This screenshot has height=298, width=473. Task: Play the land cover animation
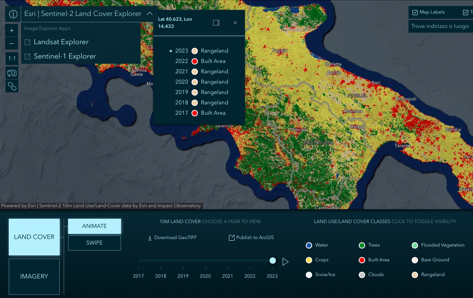[x=285, y=262]
